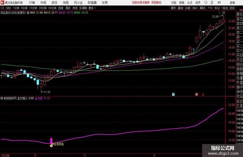Click the 通达信 red logo icon
Image resolution: width=243 pixels, height=157 pixels.
2,3
